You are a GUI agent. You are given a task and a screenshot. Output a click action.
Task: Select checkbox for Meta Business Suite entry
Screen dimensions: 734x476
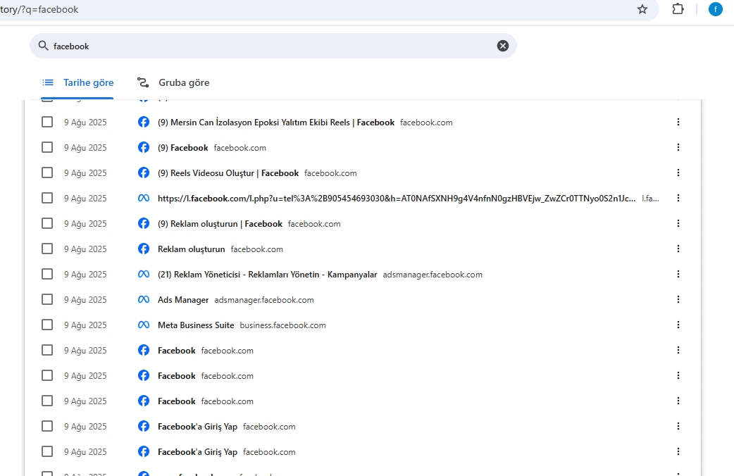[47, 325]
